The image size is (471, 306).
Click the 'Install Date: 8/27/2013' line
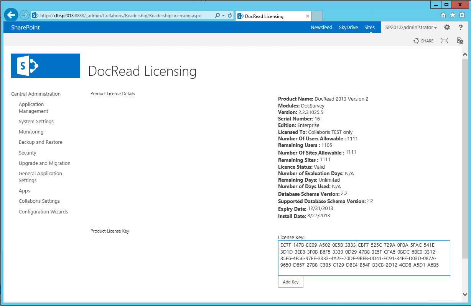[x=304, y=216]
